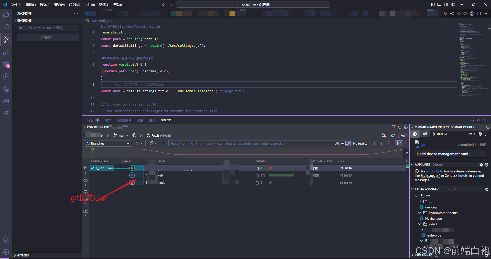Image resolution: width=491 pixels, height=259 pixels.
Task: Open the All Branches dropdown
Action: pos(108,144)
